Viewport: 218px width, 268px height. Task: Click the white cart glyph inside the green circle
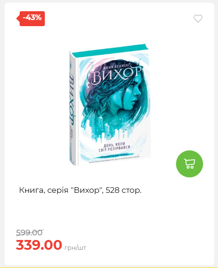click(190, 163)
